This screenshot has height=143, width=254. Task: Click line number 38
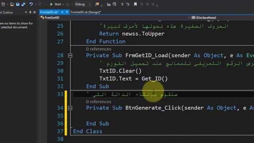(x=60, y=139)
